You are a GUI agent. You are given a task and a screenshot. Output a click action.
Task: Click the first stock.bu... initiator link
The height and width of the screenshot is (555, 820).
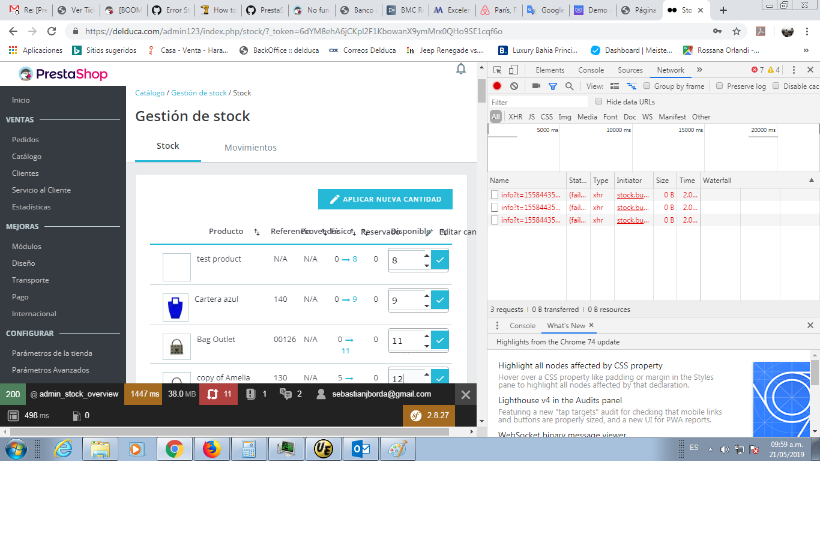[x=633, y=195]
